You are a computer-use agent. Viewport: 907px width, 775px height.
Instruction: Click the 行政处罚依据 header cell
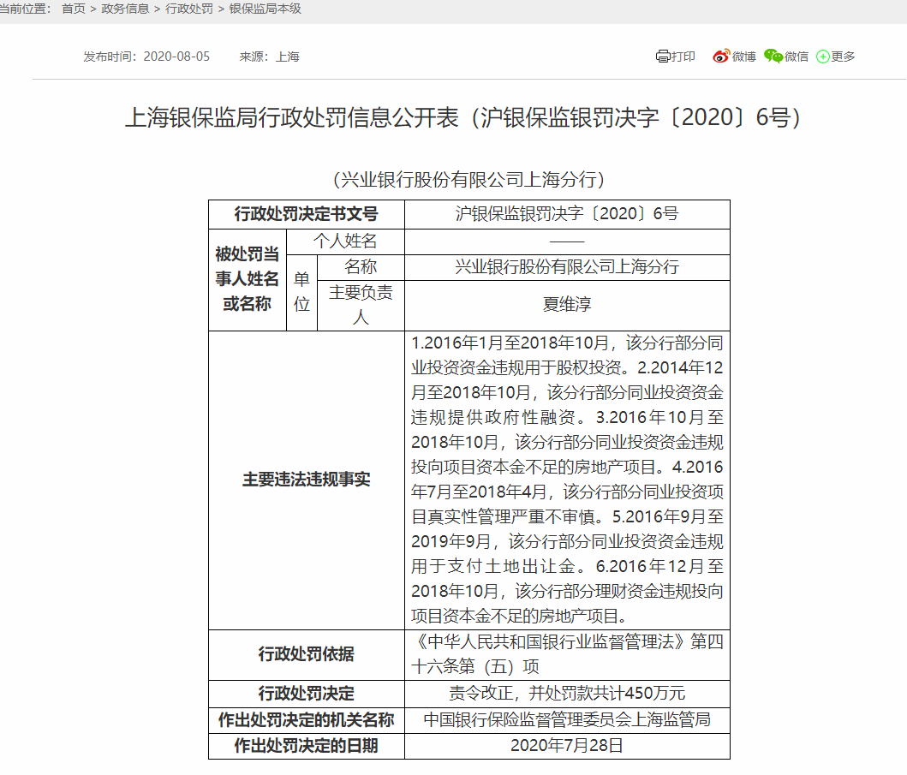click(x=306, y=654)
